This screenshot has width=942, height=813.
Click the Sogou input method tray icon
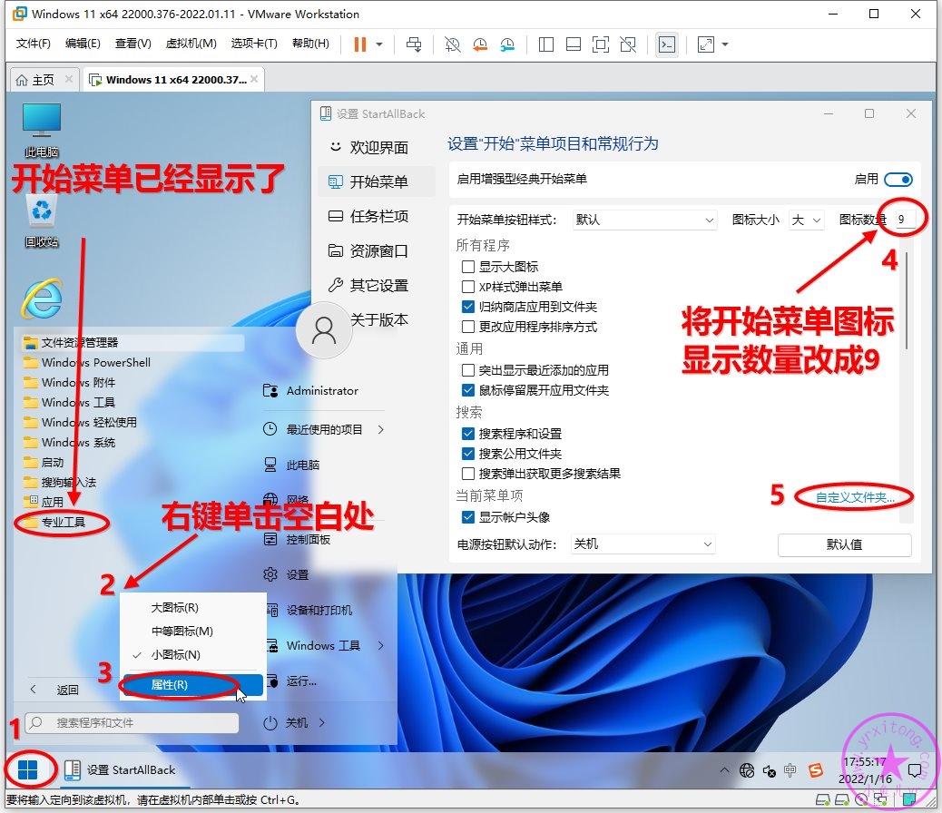(x=815, y=769)
